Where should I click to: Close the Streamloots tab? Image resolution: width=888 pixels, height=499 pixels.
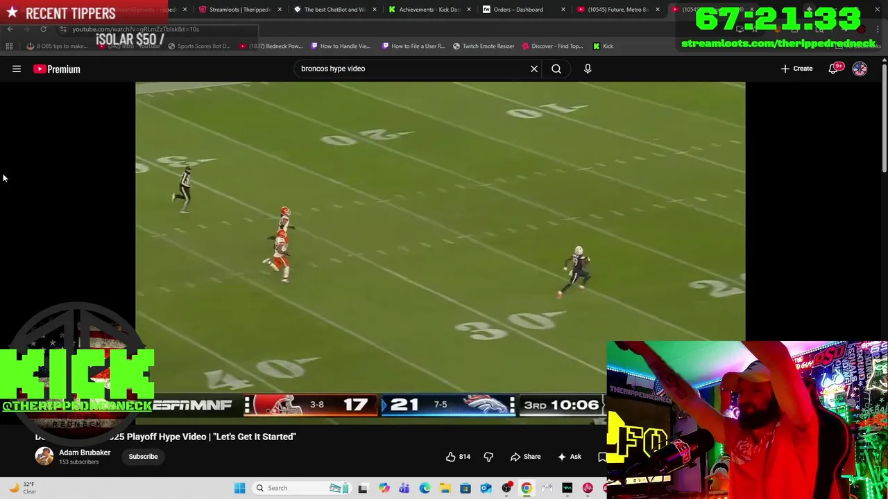coord(280,10)
